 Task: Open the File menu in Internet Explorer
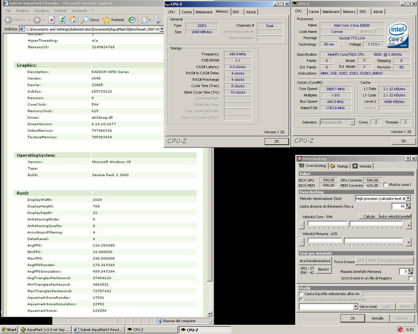(8, 10)
